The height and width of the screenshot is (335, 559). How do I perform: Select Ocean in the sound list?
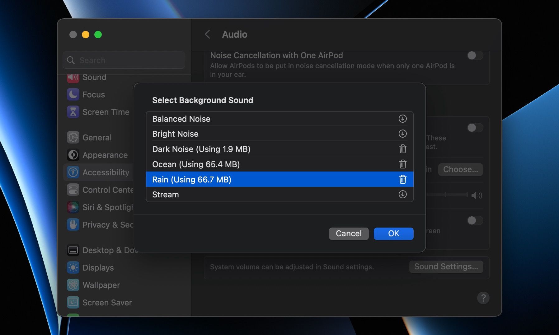tap(196, 164)
